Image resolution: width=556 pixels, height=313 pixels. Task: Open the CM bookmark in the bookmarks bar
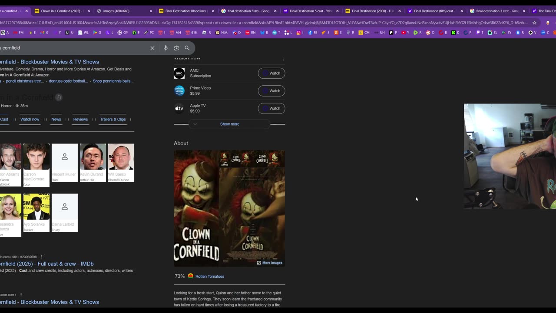tap(364, 33)
